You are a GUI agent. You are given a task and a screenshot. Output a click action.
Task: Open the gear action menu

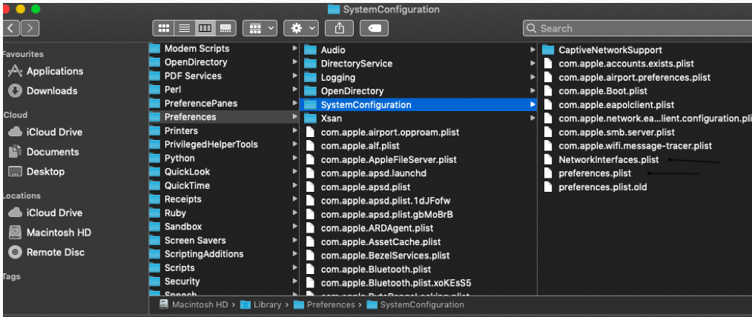coord(300,28)
